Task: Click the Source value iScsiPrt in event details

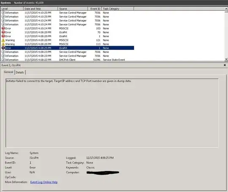Action: pos(34,158)
